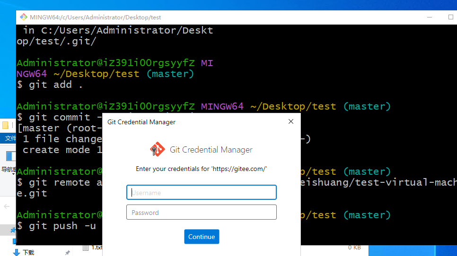Close the Git Credential Manager dialog
Viewport: 457px width, 256px height.
coord(291,121)
